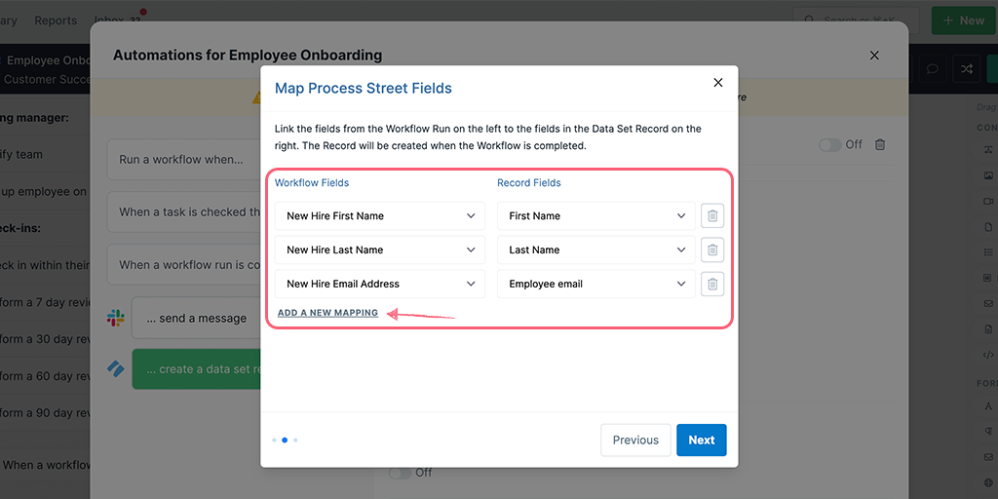Screen dimensions: 998x499
Task: Select the code embed widget icon
Action: click(988, 355)
